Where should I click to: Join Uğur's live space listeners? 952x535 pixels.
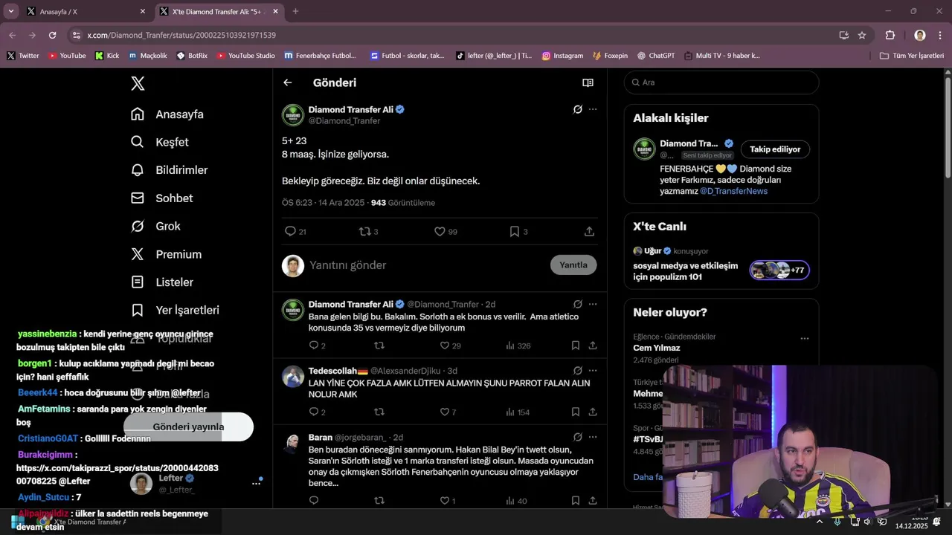(779, 270)
